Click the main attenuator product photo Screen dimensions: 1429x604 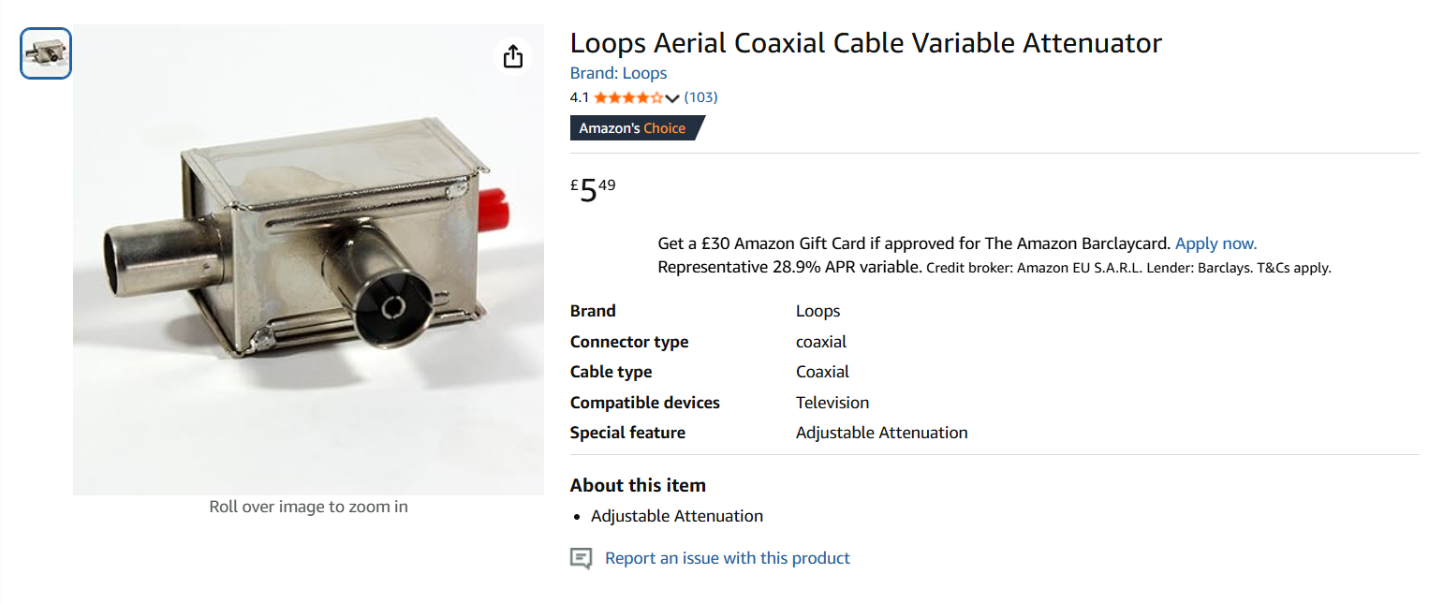coord(308,260)
